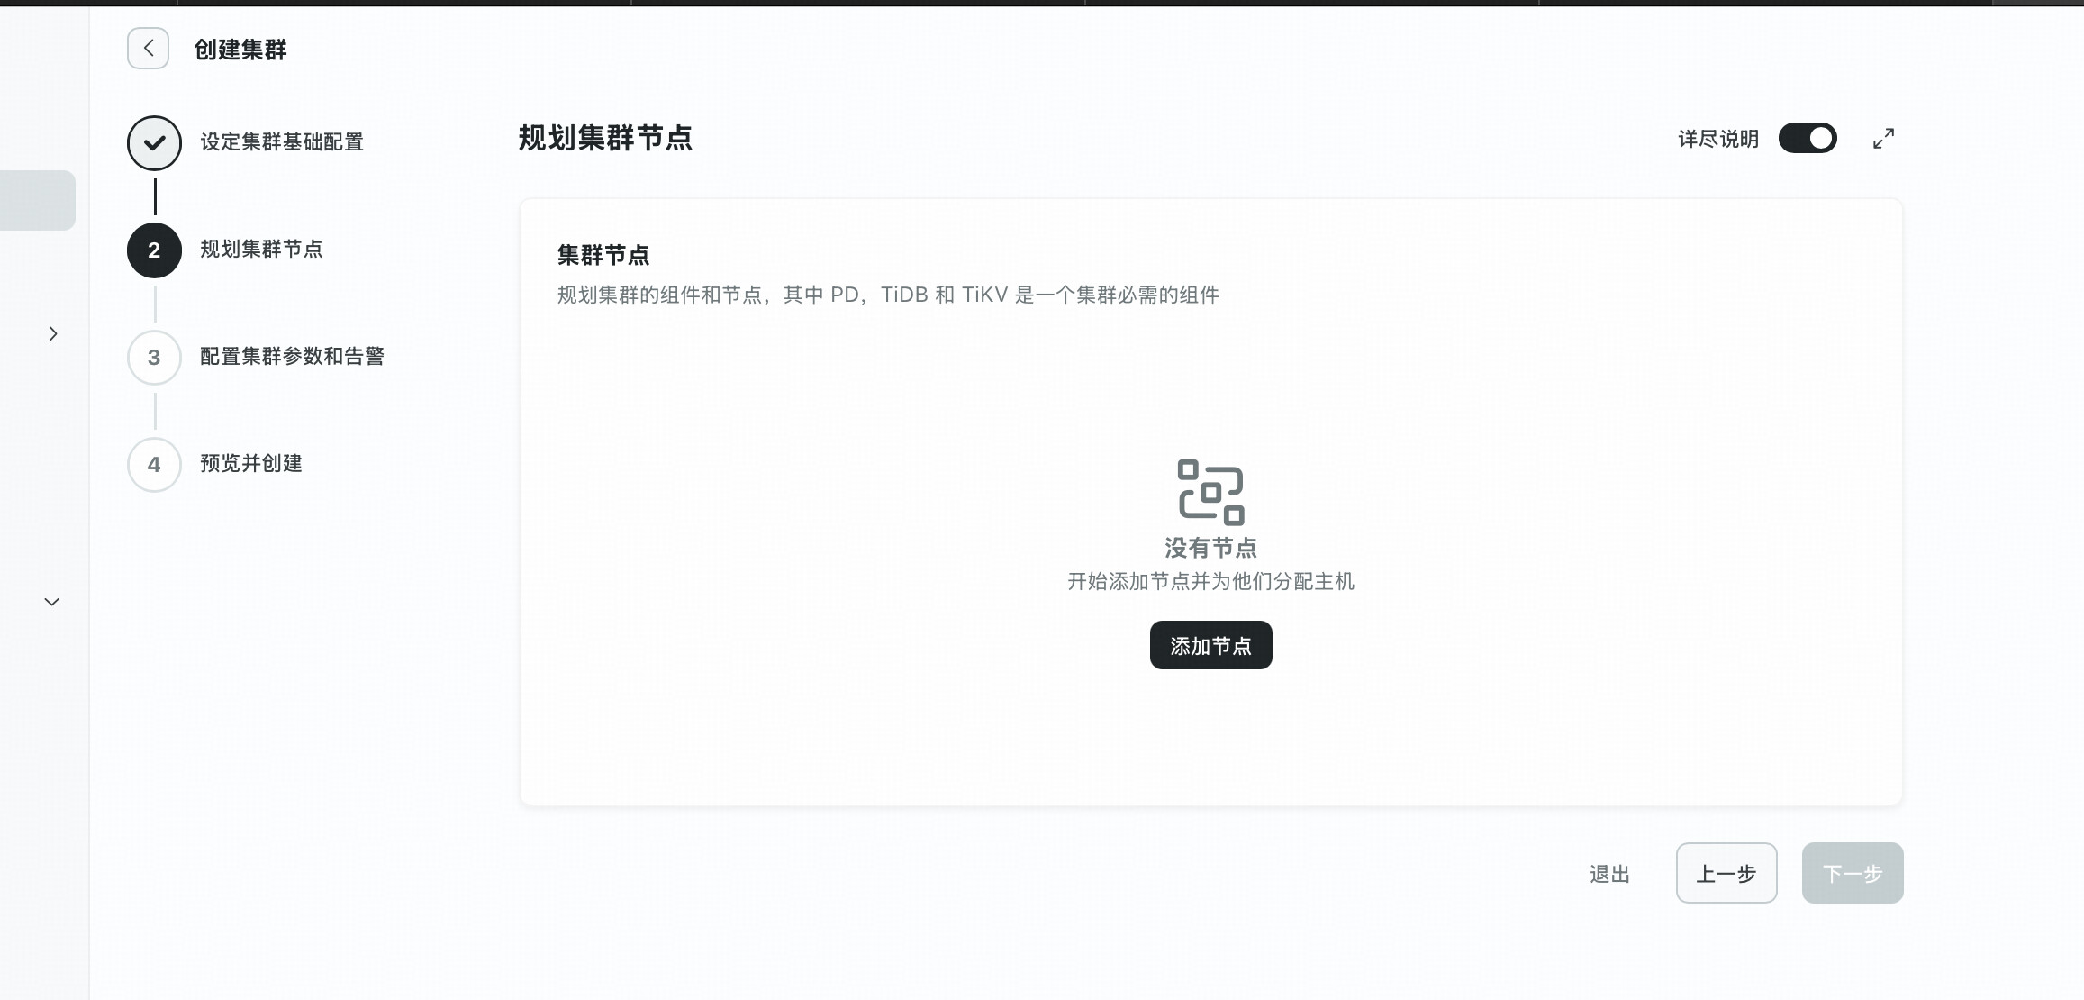Viewport: 2084px width, 1000px height.
Task: Click the 下一步 button
Action: point(1852,873)
